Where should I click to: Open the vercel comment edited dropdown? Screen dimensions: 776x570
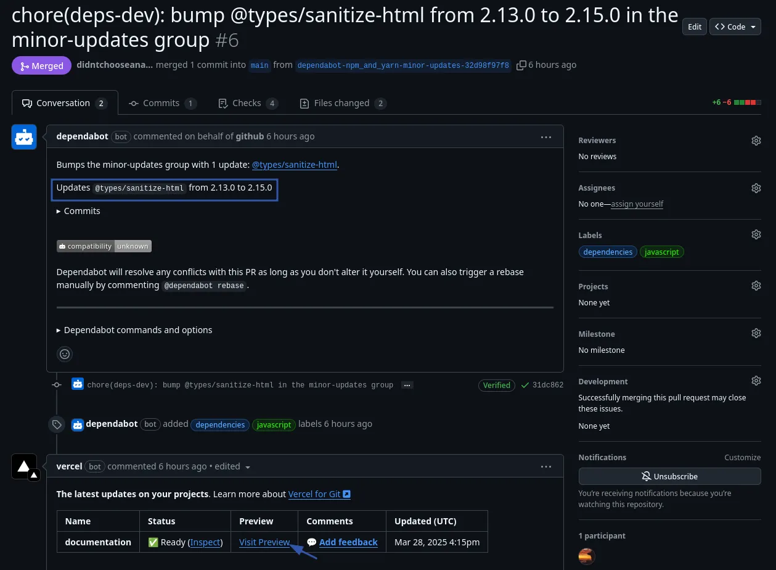pyautogui.click(x=248, y=467)
